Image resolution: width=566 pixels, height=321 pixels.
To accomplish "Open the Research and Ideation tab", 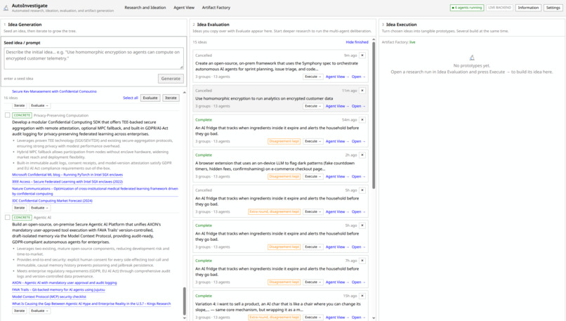I will click(145, 8).
